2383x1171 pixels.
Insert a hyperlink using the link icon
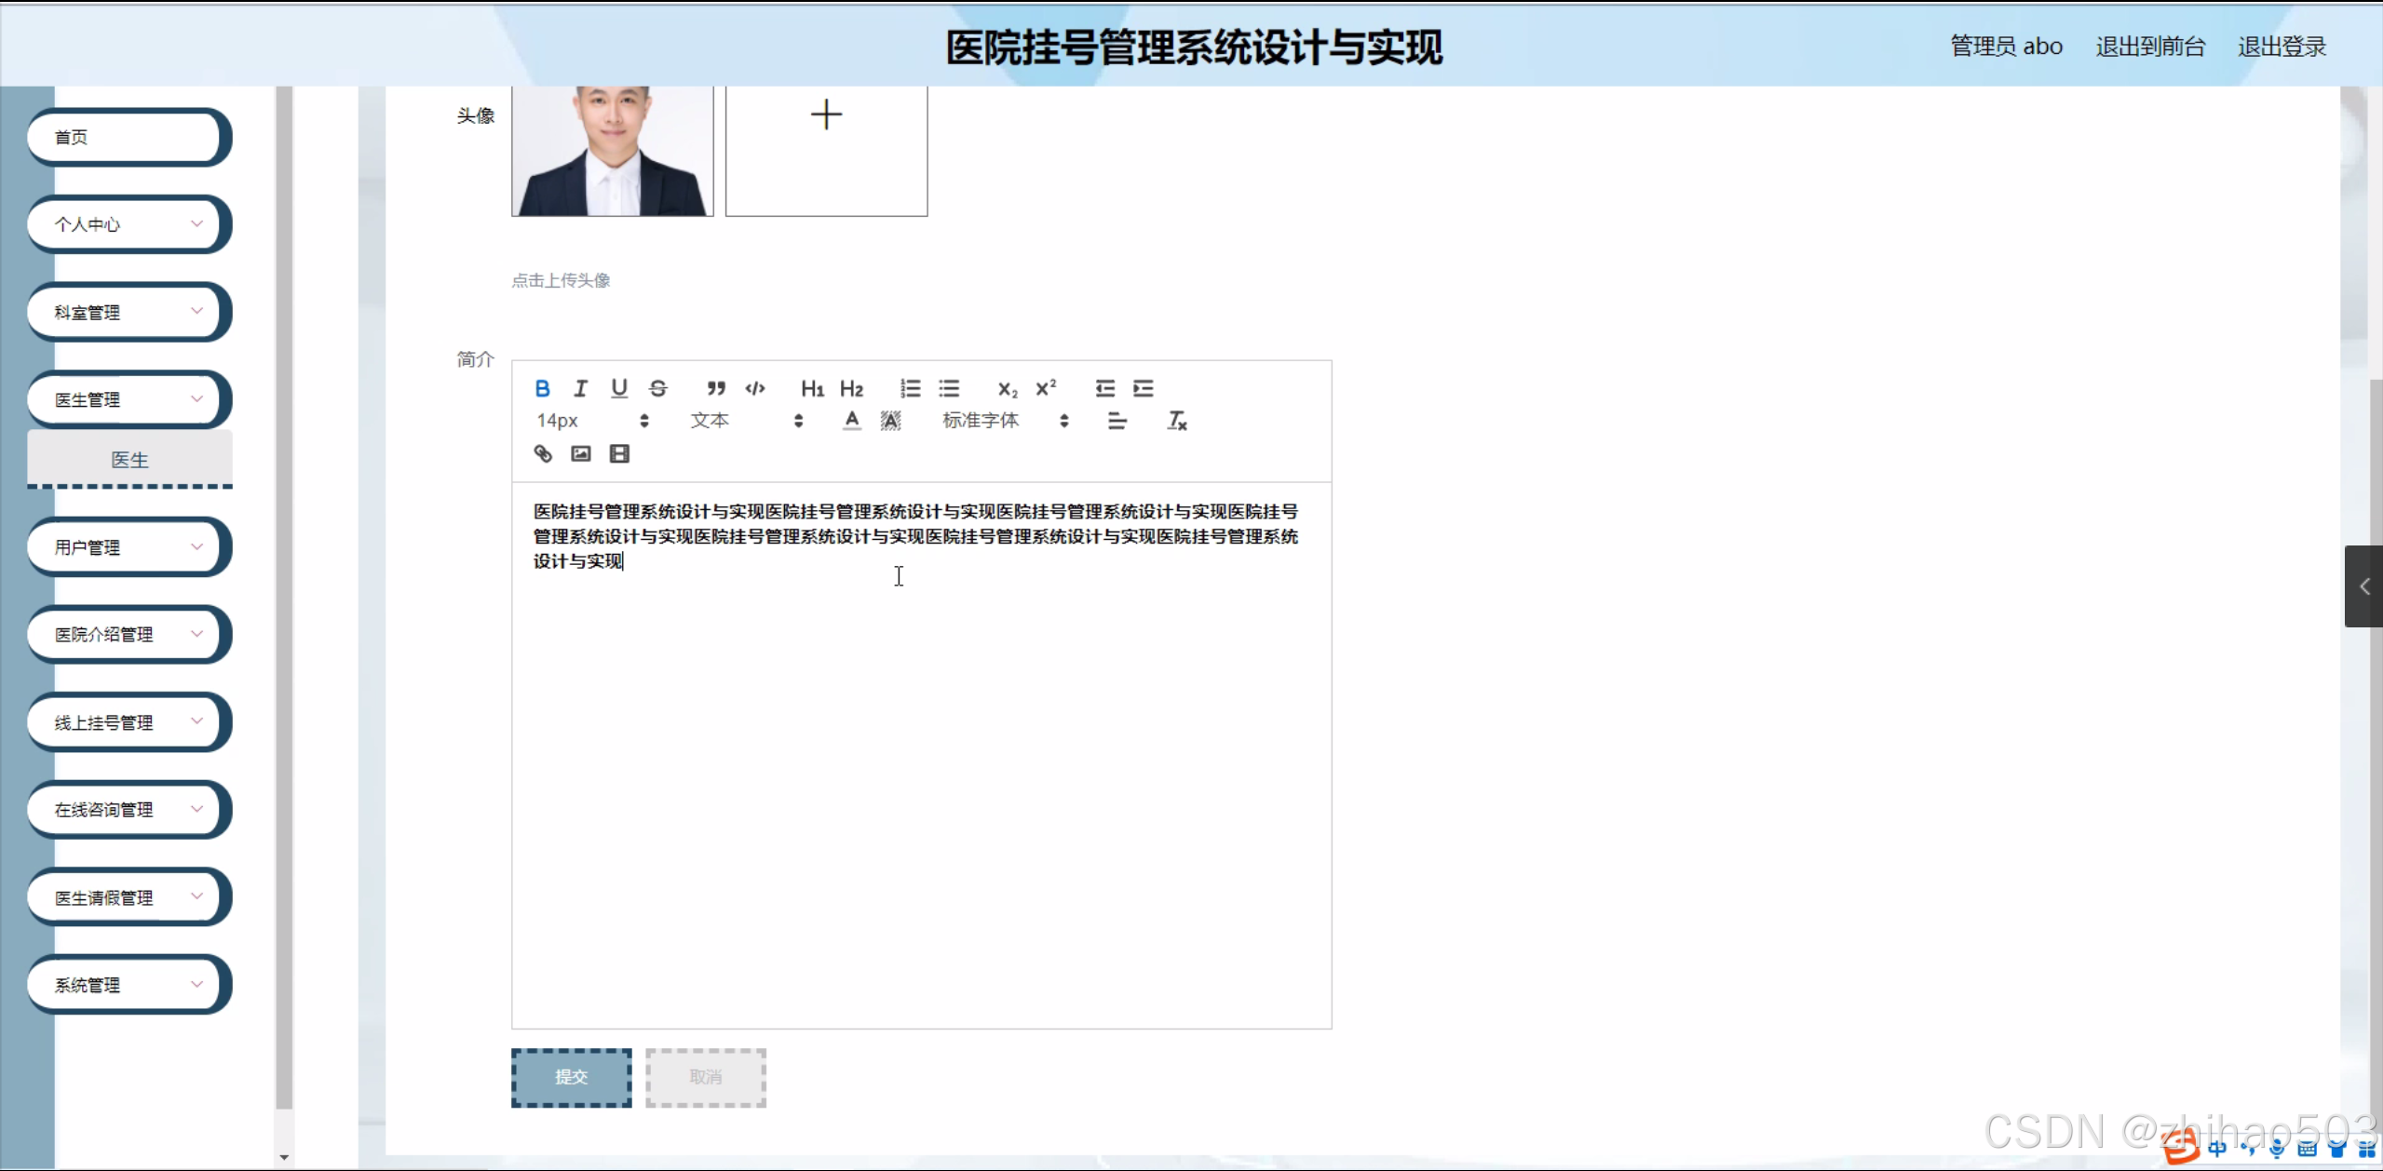(543, 453)
